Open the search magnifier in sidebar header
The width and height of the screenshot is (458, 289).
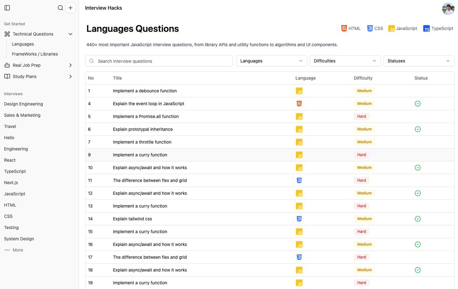(x=60, y=8)
